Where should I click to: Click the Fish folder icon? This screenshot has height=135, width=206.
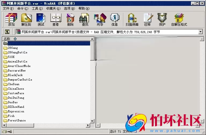5,116
